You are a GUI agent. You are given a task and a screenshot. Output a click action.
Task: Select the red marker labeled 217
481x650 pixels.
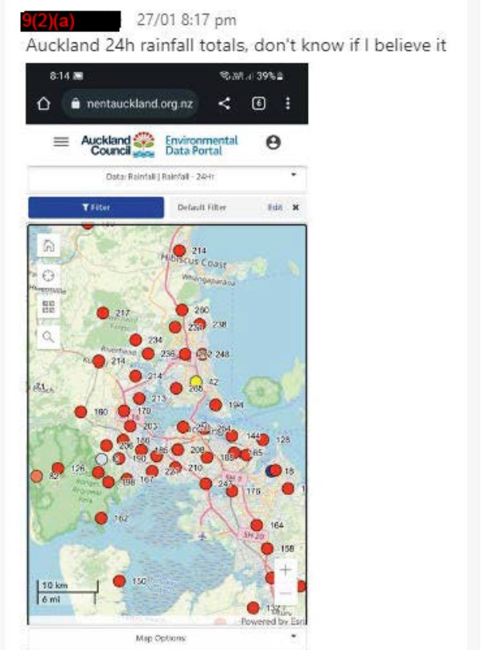tap(103, 313)
